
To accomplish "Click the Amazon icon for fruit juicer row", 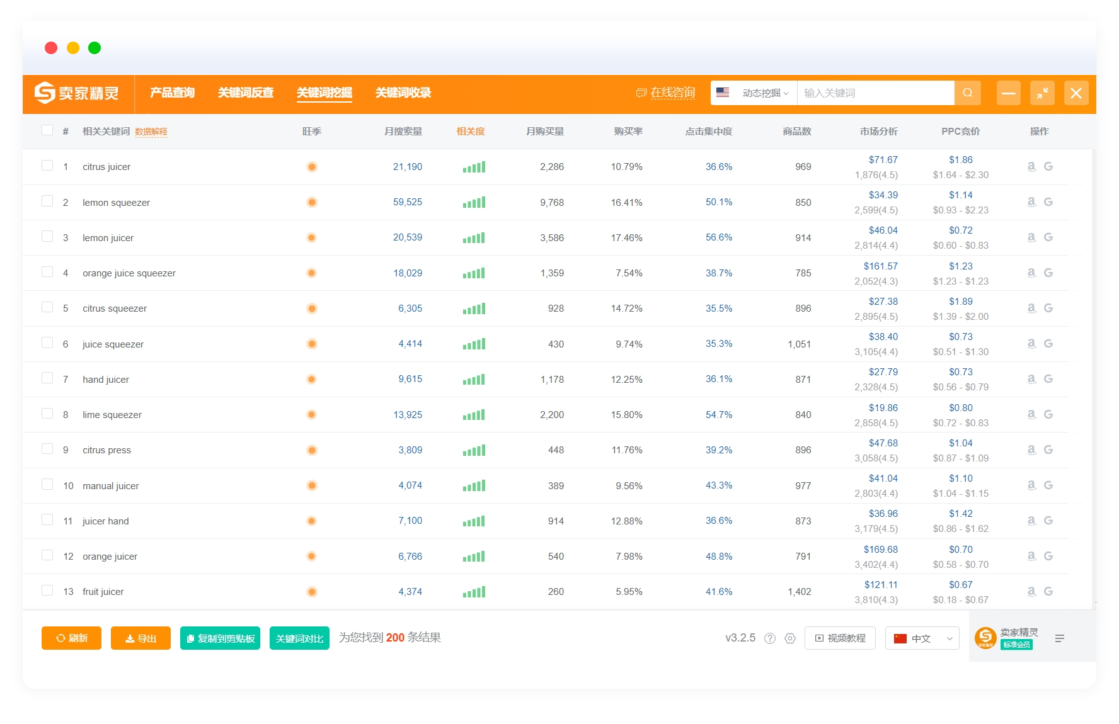I will pos(1031,591).
